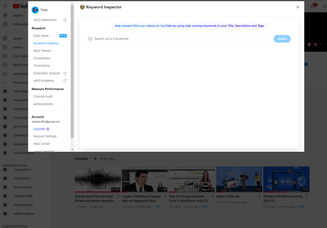Click the webystraffic@gmail.com account text

tap(46, 122)
